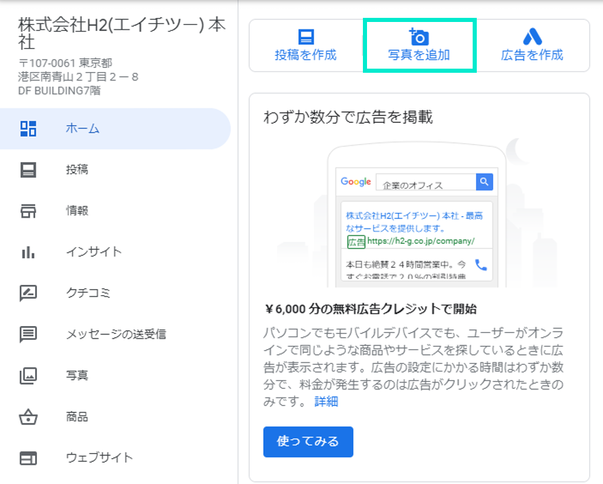Click the storefront icon beside 情報
The image size is (603, 484).
click(28, 211)
